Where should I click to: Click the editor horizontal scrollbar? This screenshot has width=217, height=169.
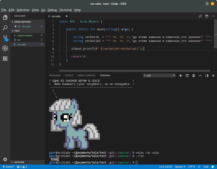(135, 71)
